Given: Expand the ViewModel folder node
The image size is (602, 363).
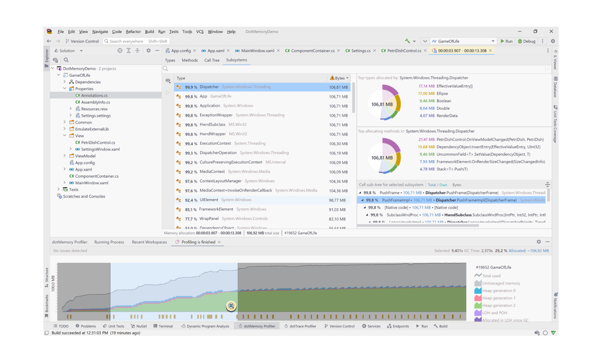Looking at the screenshot, I should (x=65, y=156).
